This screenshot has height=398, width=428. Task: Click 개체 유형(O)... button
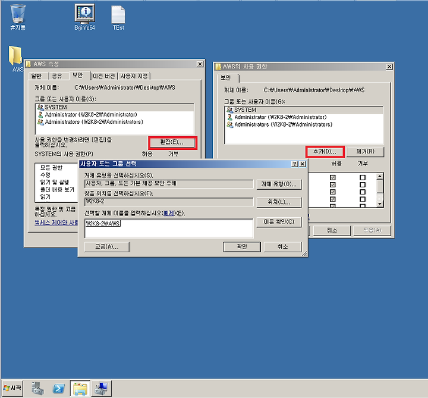coord(279,184)
